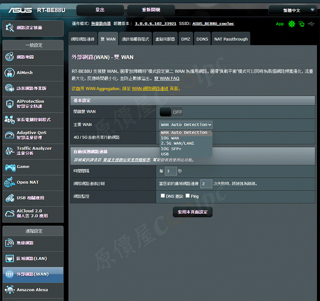Screen dimensions: 320x301
Task: Open the NAT Passthrough tab
Action: 231,39
